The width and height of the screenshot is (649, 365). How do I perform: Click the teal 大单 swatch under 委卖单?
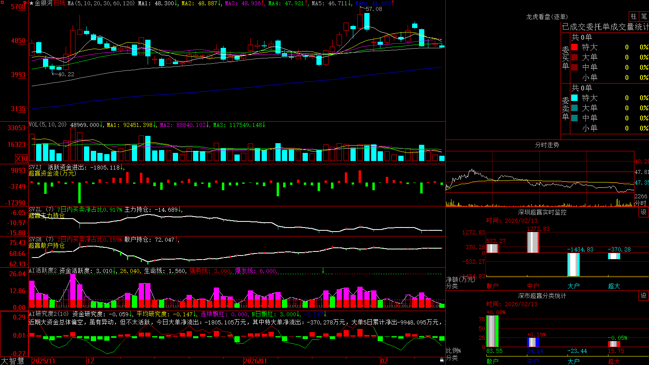(574, 108)
